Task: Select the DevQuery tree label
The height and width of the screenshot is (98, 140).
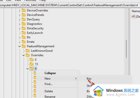Action: [x=33, y=19]
